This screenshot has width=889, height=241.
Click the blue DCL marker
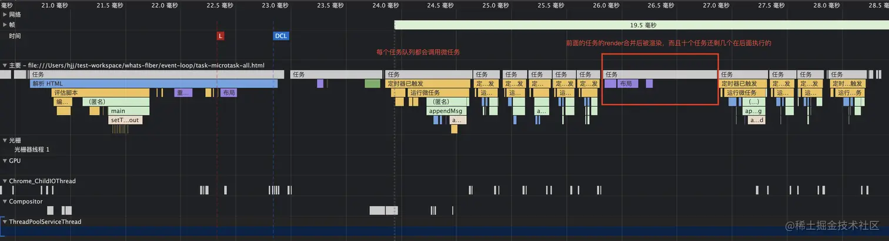[281, 36]
